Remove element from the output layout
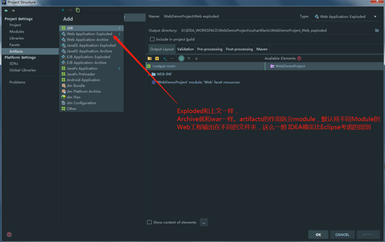385x242 pixels. pyautogui.click(x=172, y=58)
